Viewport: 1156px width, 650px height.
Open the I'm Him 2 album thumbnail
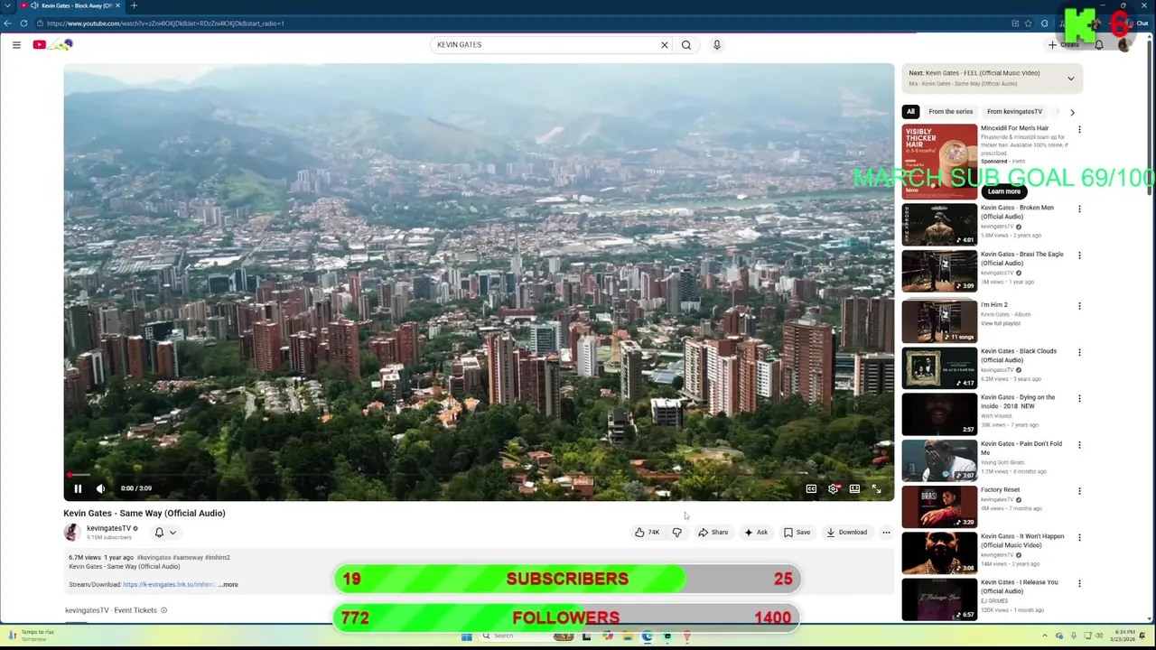click(939, 320)
